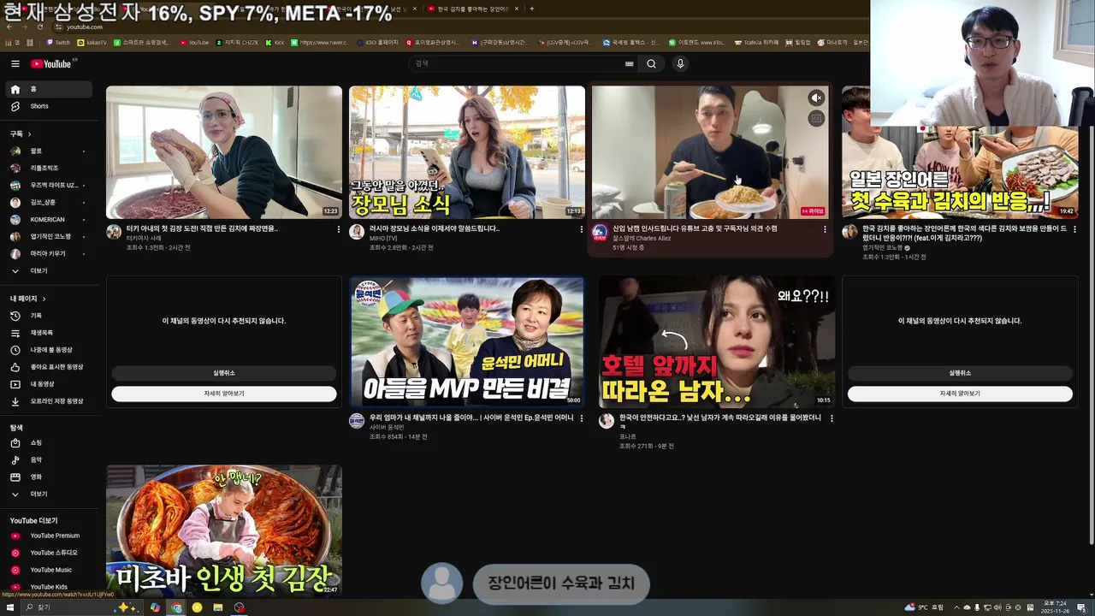This screenshot has height=616, width=1095.
Task: Open 음악 in explore section
Action: pyautogui.click(x=50, y=460)
